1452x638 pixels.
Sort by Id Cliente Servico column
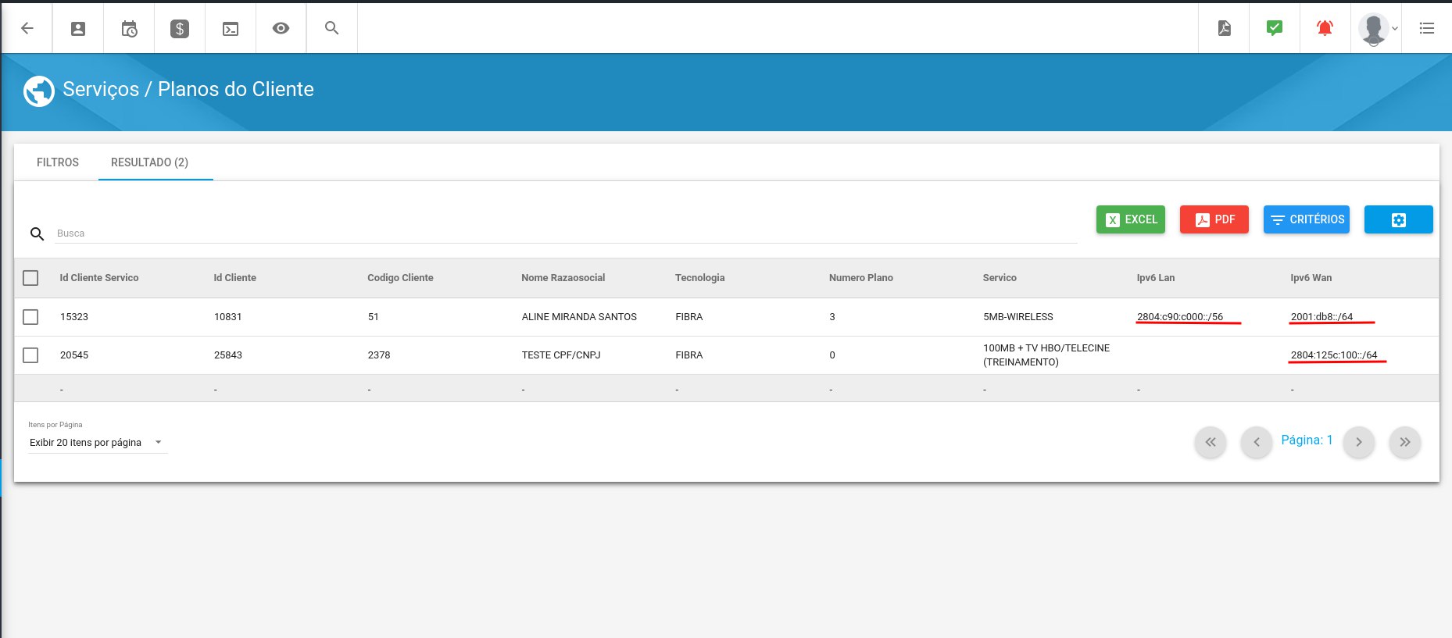[x=99, y=278]
